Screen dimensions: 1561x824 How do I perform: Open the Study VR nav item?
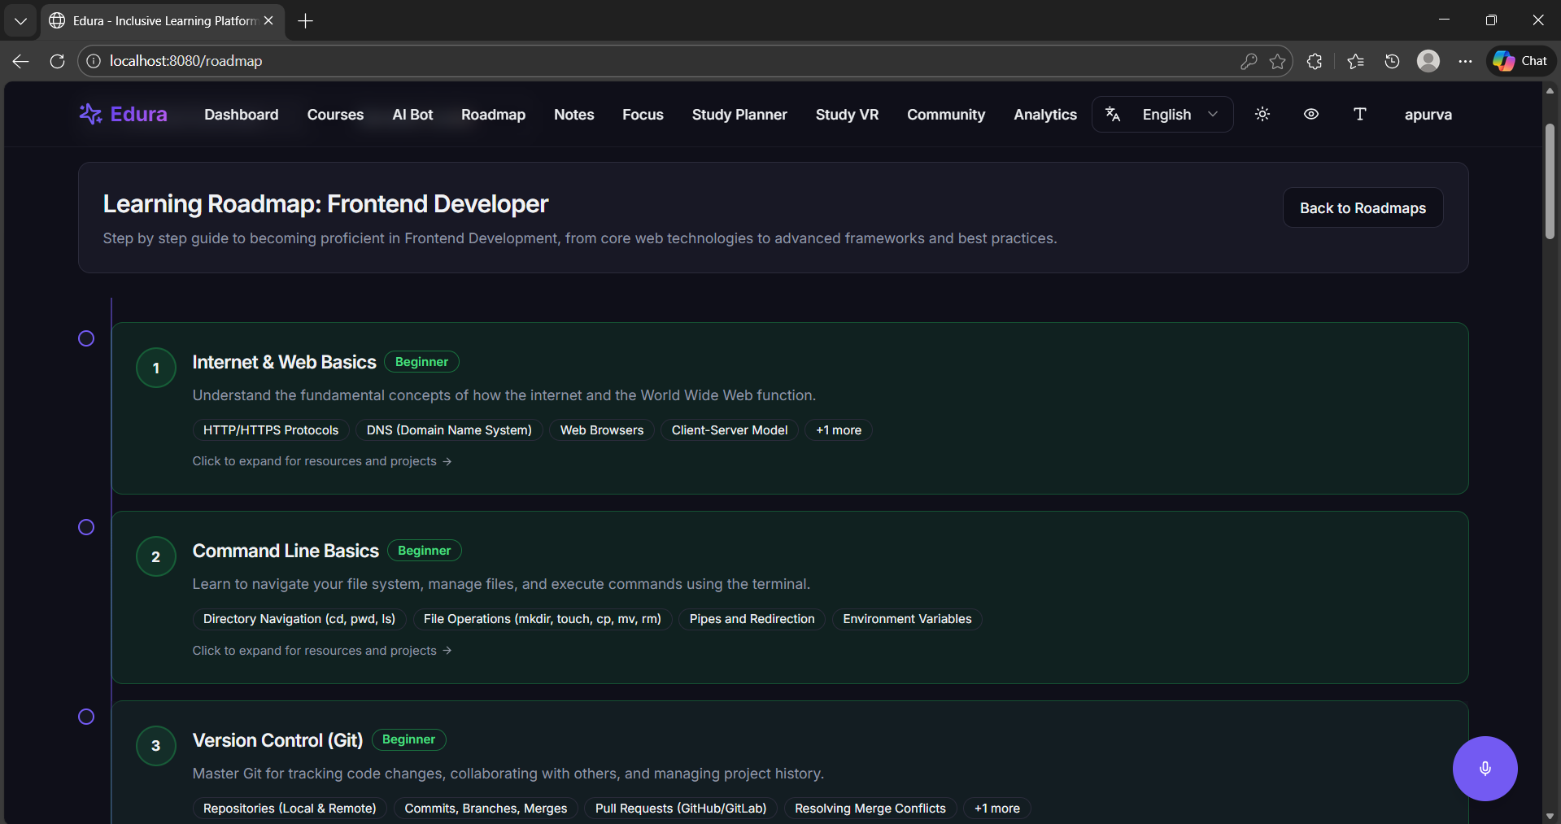(x=848, y=115)
